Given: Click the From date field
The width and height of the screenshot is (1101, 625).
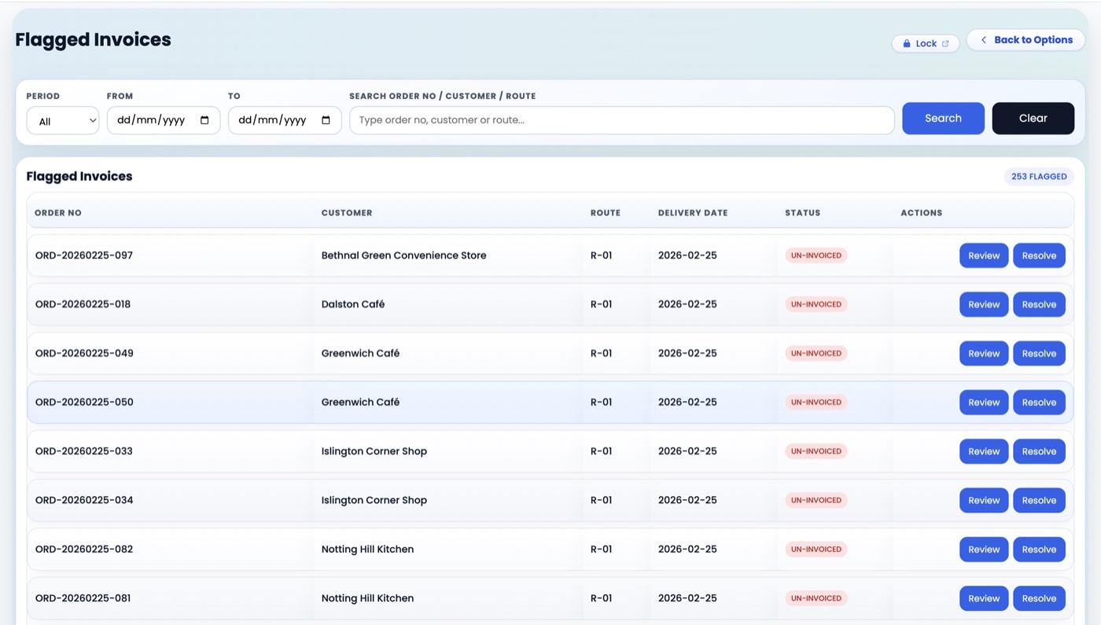Looking at the screenshot, I should coord(164,120).
